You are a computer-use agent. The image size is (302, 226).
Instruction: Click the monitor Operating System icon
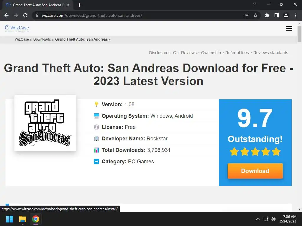96,116
